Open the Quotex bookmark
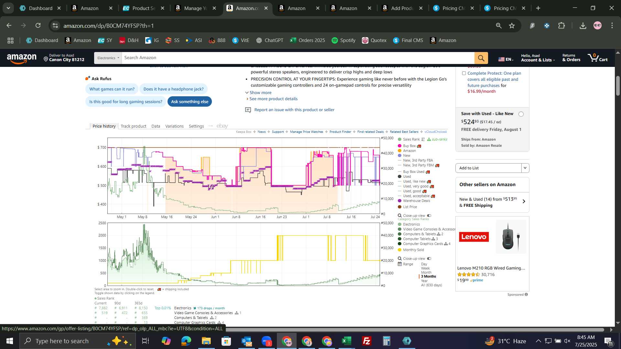This screenshot has height=349, width=621. [x=374, y=40]
